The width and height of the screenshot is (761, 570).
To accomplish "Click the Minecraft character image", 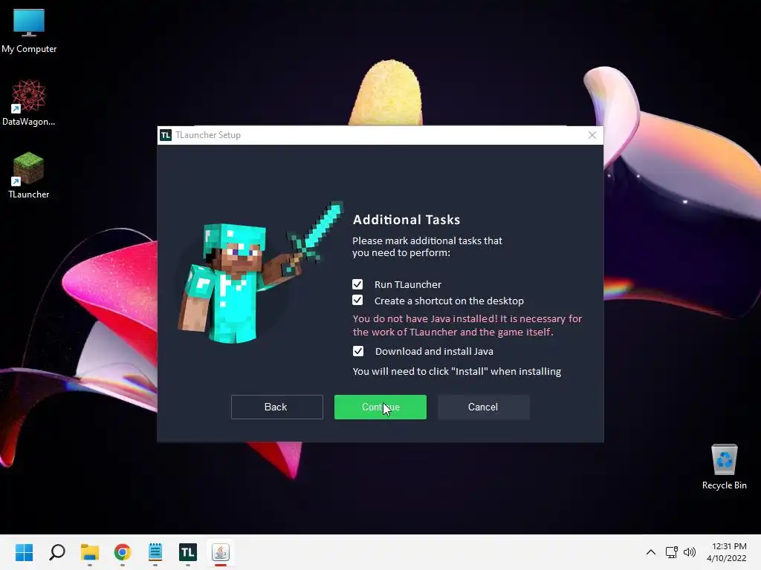I will point(261,272).
